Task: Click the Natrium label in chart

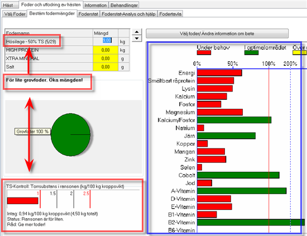Action: click(185, 128)
